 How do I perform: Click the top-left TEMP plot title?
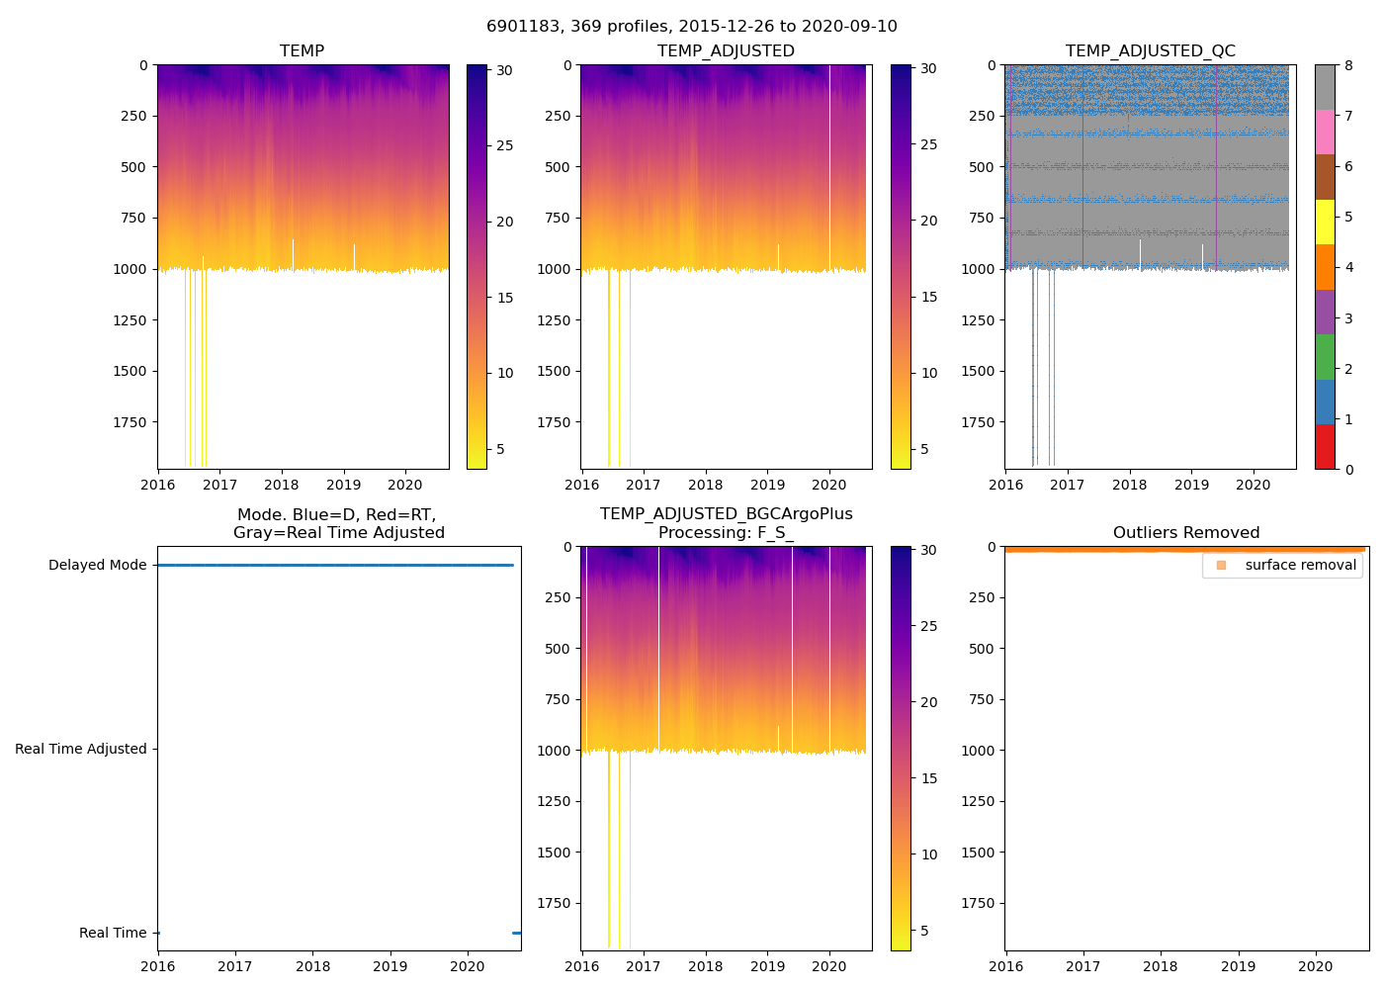click(x=302, y=51)
